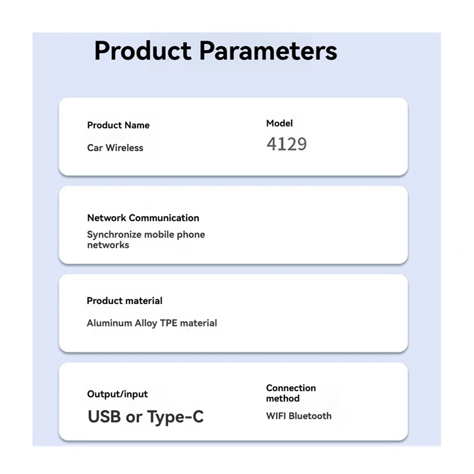Select the "Network Communication" label
The height and width of the screenshot is (474, 474).
coord(143,217)
